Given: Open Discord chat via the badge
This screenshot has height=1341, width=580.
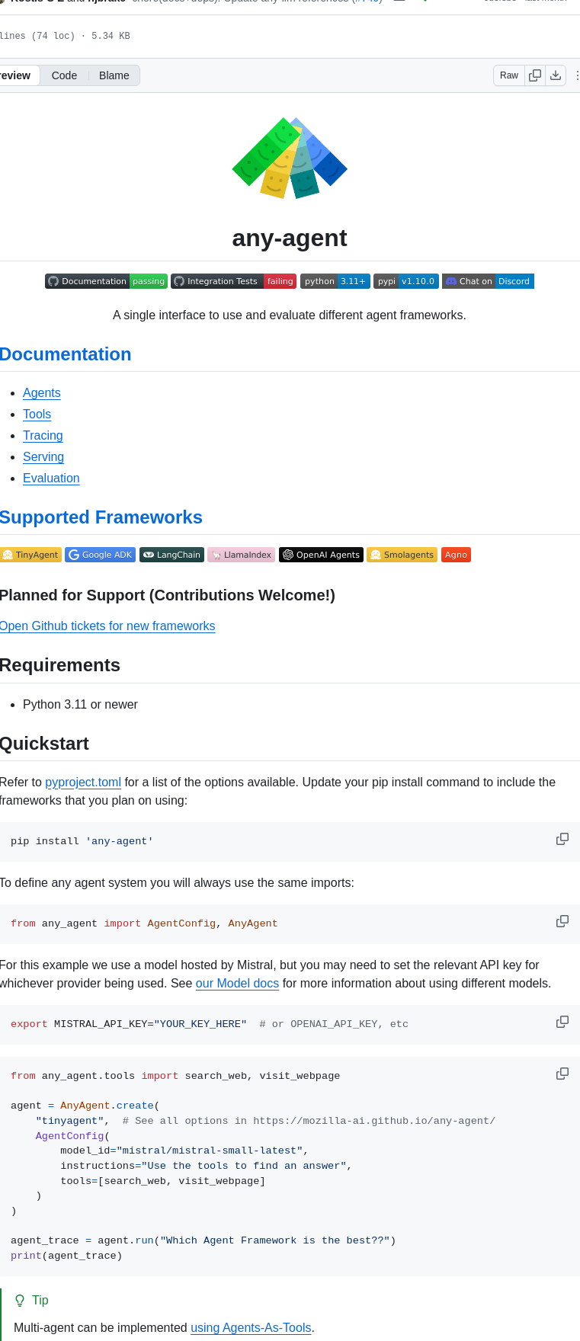Looking at the screenshot, I should (488, 281).
